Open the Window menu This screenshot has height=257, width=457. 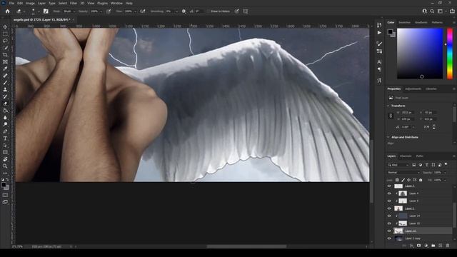click(116, 3)
